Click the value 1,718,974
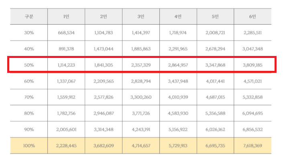The image size is (291, 159). tap(178, 33)
